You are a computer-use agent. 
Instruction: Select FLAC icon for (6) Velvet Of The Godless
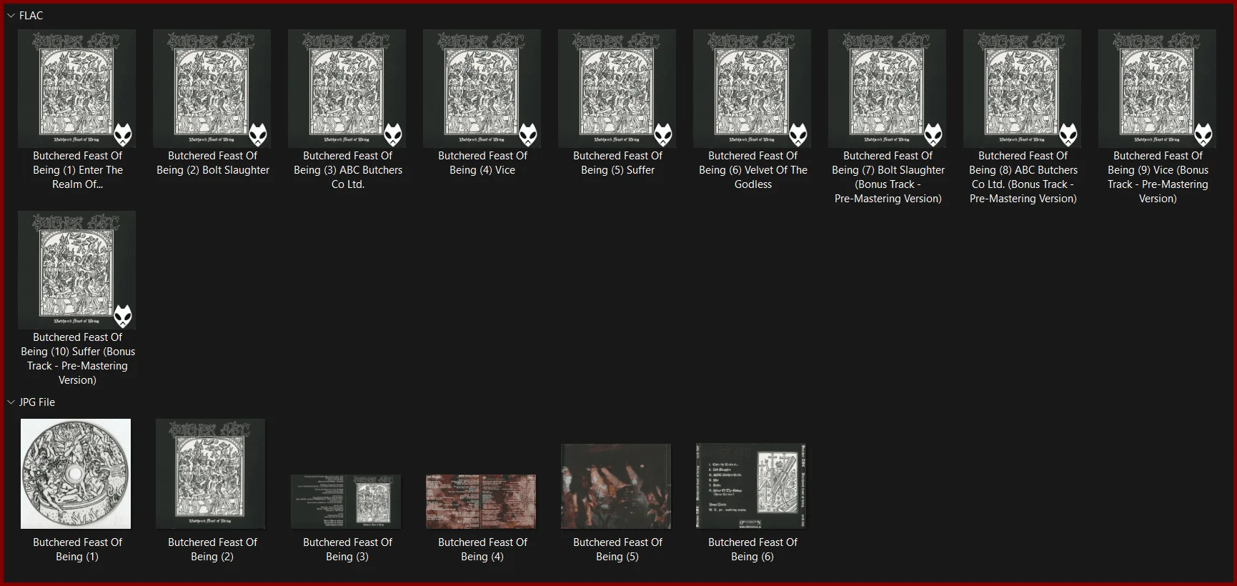(752, 89)
